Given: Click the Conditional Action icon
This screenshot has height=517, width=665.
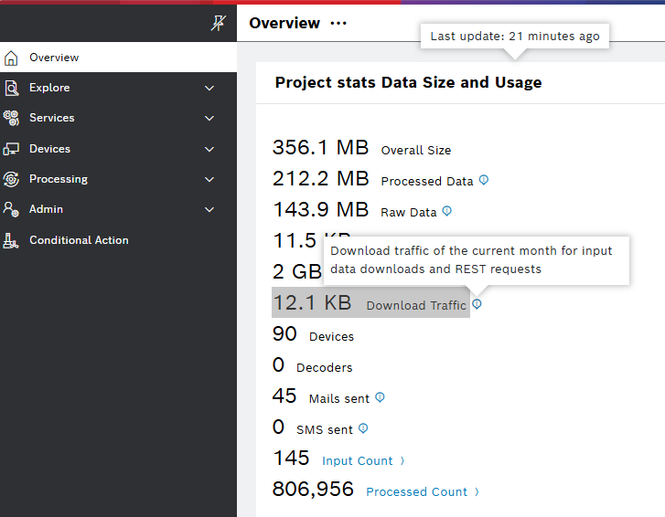Looking at the screenshot, I should click(x=11, y=240).
